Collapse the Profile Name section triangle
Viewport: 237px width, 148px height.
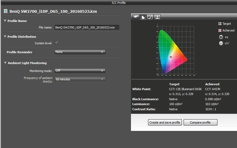[x=5, y=21]
